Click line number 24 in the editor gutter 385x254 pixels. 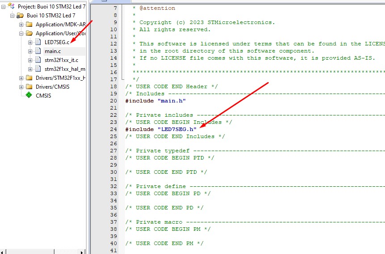click(113, 129)
